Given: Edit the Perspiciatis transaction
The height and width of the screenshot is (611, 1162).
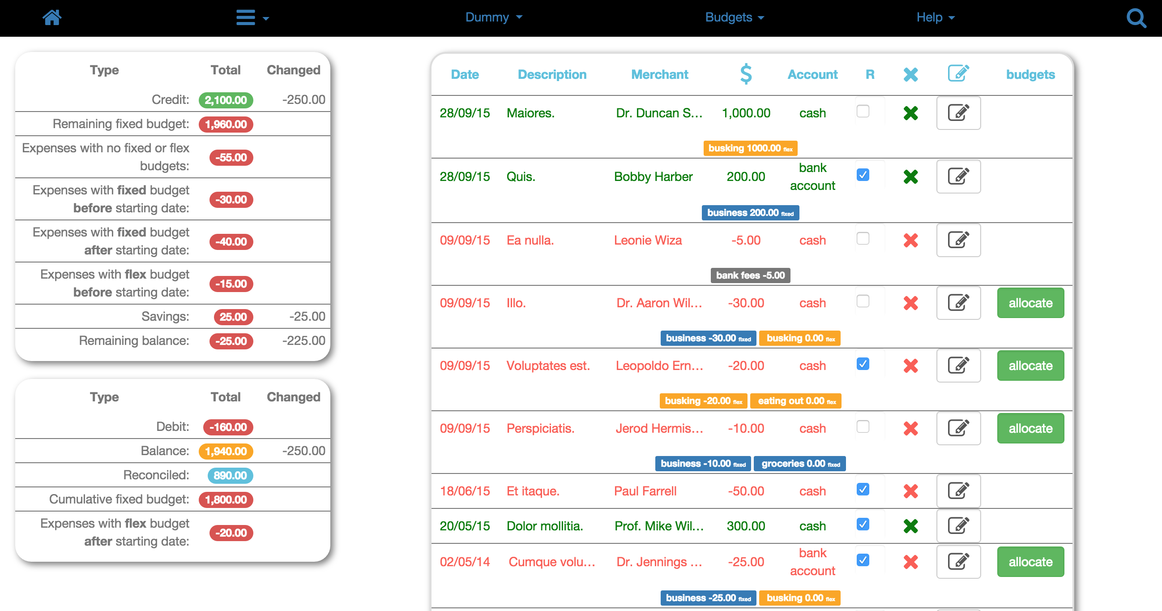Looking at the screenshot, I should tap(958, 428).
